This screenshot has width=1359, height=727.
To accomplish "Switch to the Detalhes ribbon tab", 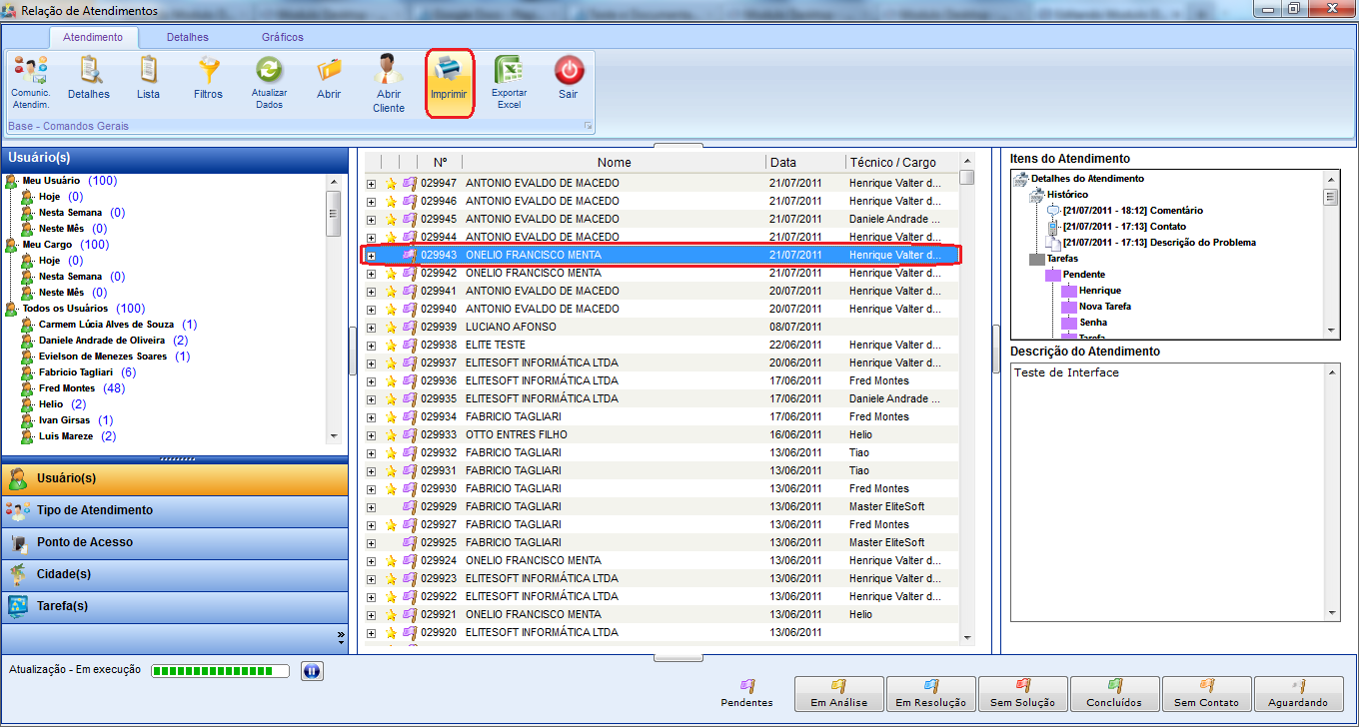I will click(x=188, y=37).
